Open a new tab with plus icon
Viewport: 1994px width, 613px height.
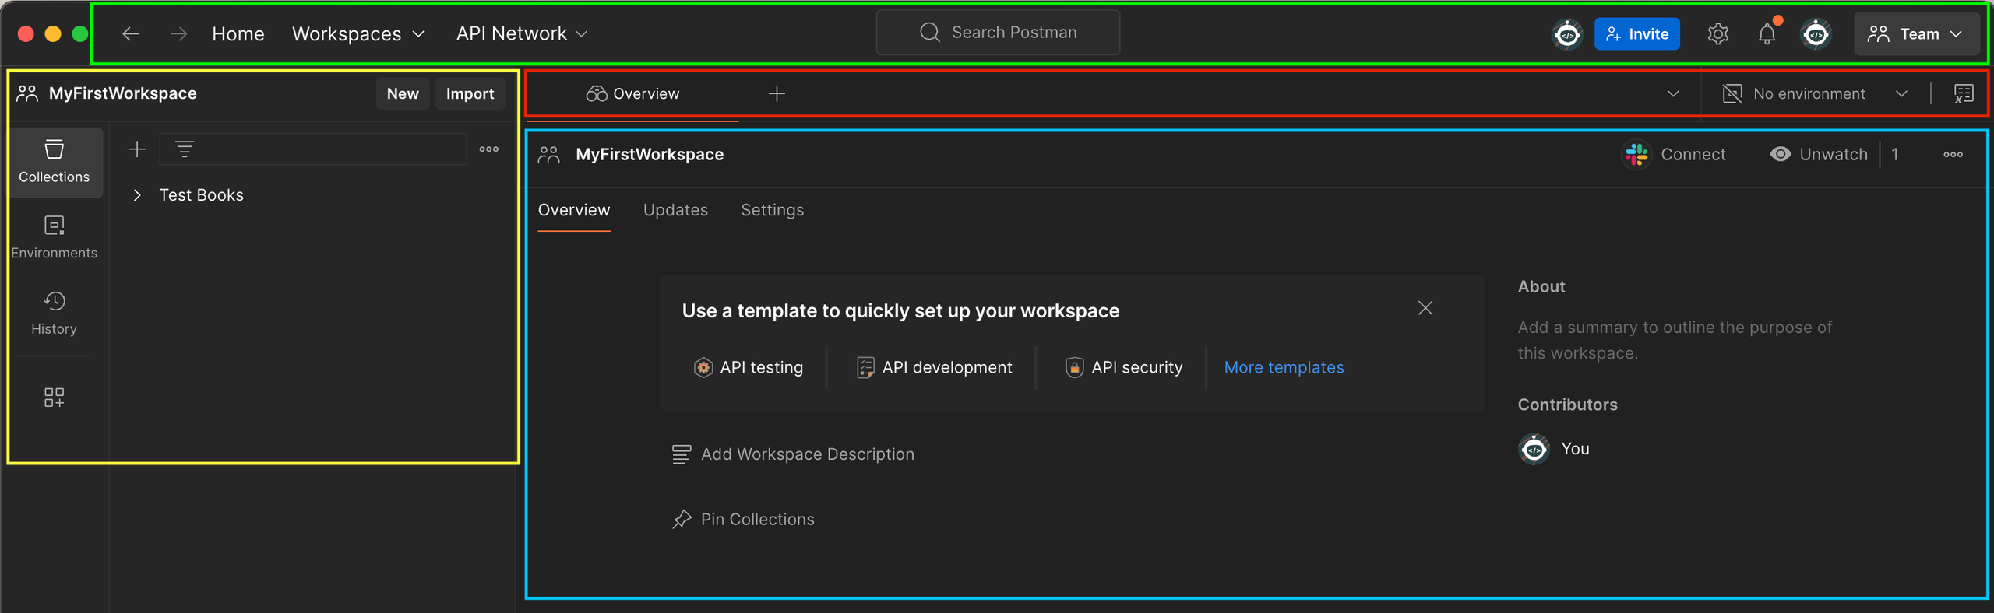point(777,94)
